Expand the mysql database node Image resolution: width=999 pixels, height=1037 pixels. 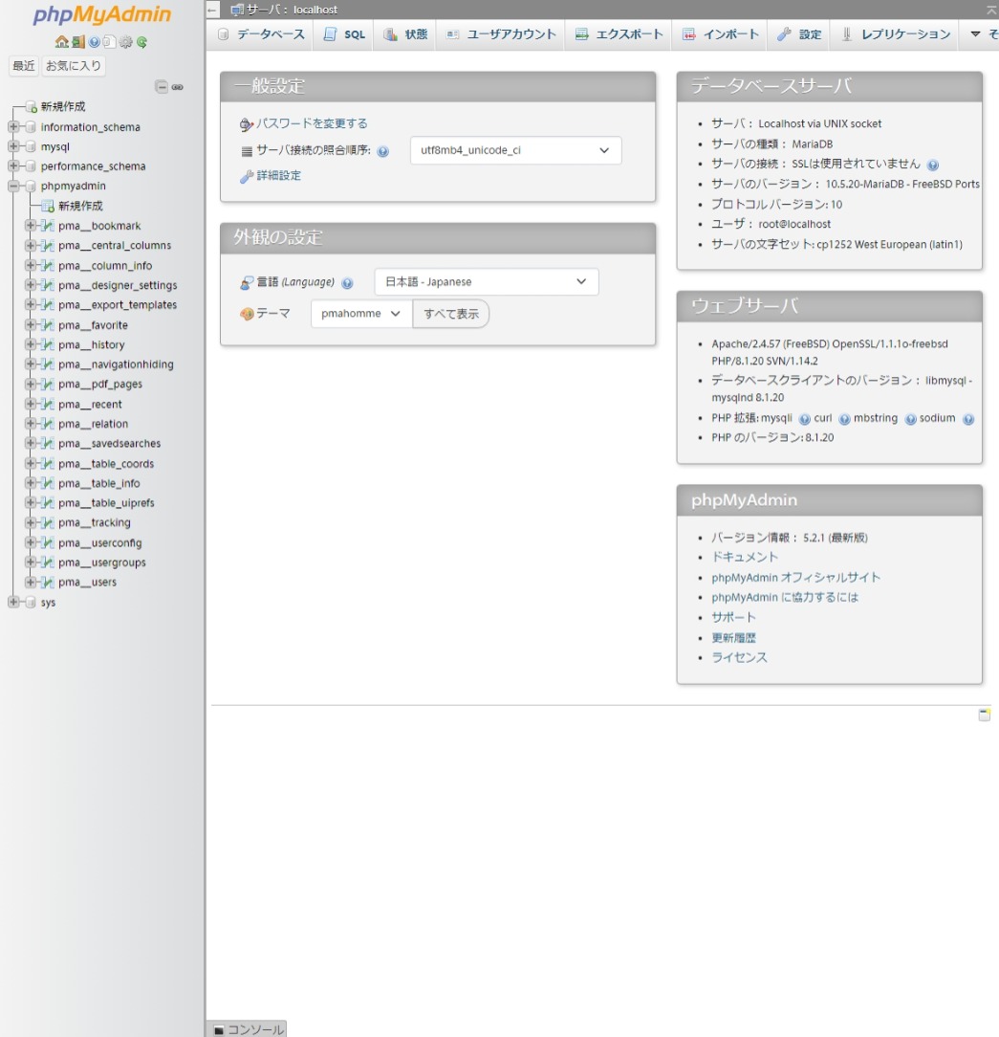[x=13, y=145]
